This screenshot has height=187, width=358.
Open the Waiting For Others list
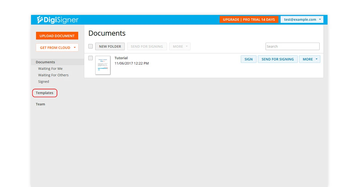[x=53, y=75]
